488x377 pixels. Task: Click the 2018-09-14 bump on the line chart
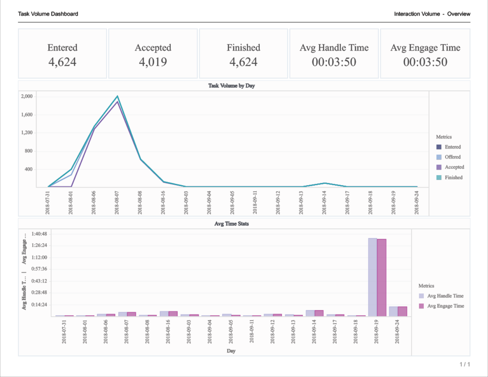point(325,183)
